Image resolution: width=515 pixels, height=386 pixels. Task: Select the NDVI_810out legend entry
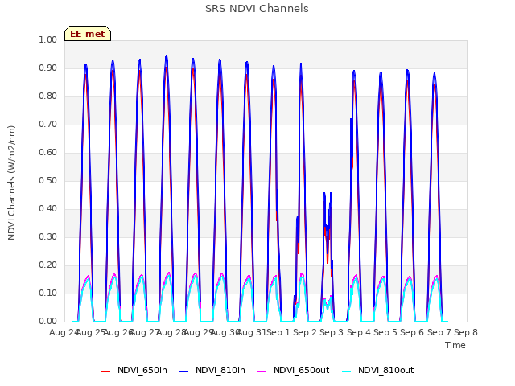(x=377, y=370)
